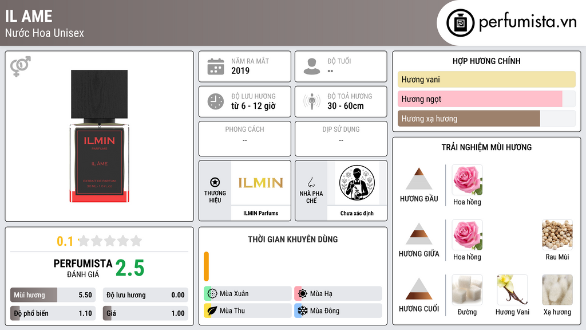The width and height of the screenshot is (586, 330).
Task: Click the Hoa hồng rose image in Hương đầu
Action: click(x=467, y=180)
